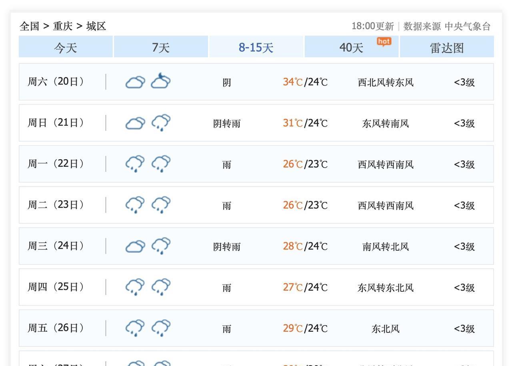Go to 全国 in the breadcrumb
The height and width of the screenshot is (366, 512).
tap(30, 26)
